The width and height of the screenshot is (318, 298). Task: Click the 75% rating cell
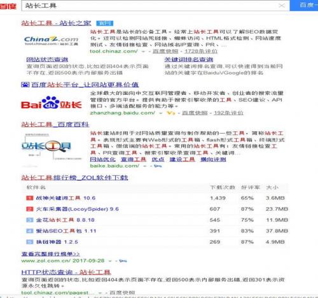tap(247, 220)
